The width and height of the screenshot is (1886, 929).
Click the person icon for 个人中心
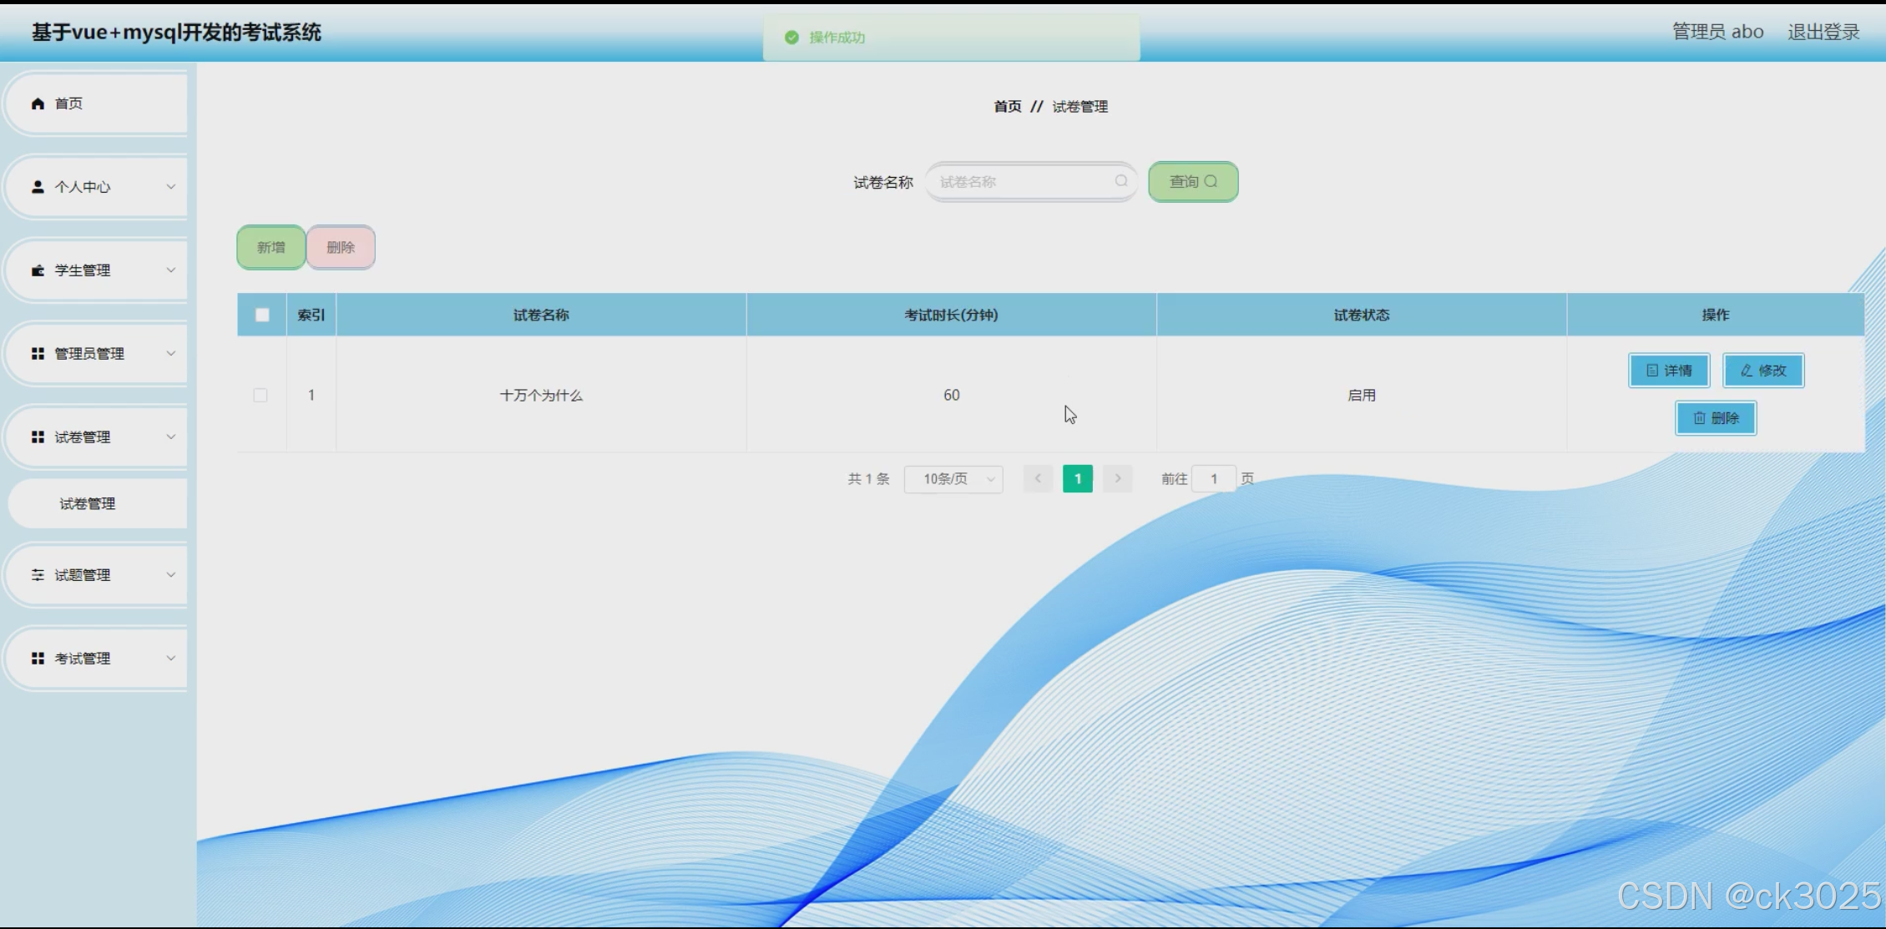click(x=38, y=187)
